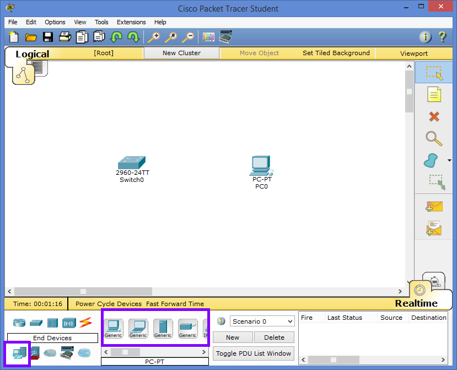Expand the shape tool dropdown arrow
Image resolution: width=457 pixels, height=370 pixels.
449,160
